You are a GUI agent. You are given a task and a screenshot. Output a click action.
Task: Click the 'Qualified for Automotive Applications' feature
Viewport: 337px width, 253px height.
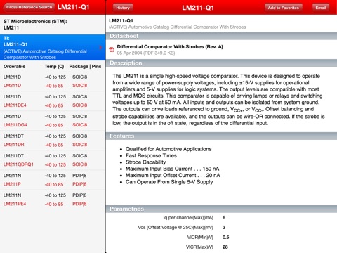click(x=168, y=149)
